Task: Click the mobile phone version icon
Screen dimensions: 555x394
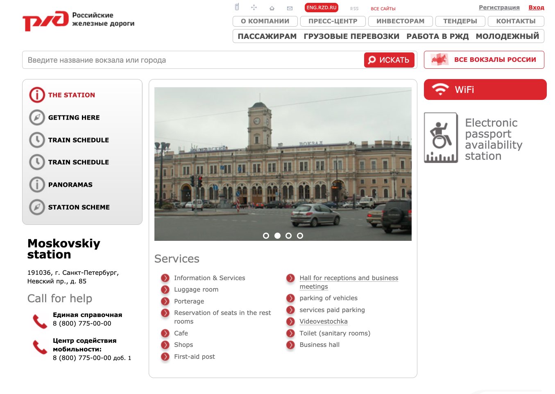Action: coord(237,7)
